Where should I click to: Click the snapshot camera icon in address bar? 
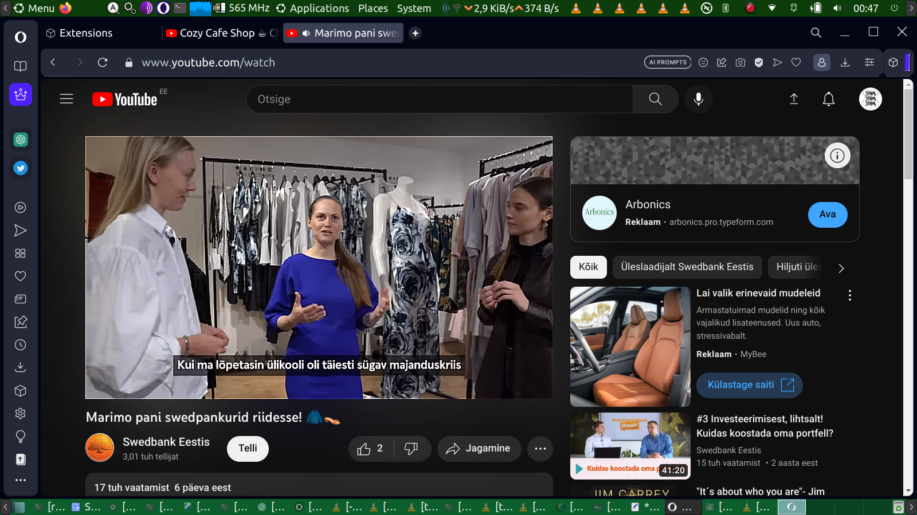(x=740, y=62)
